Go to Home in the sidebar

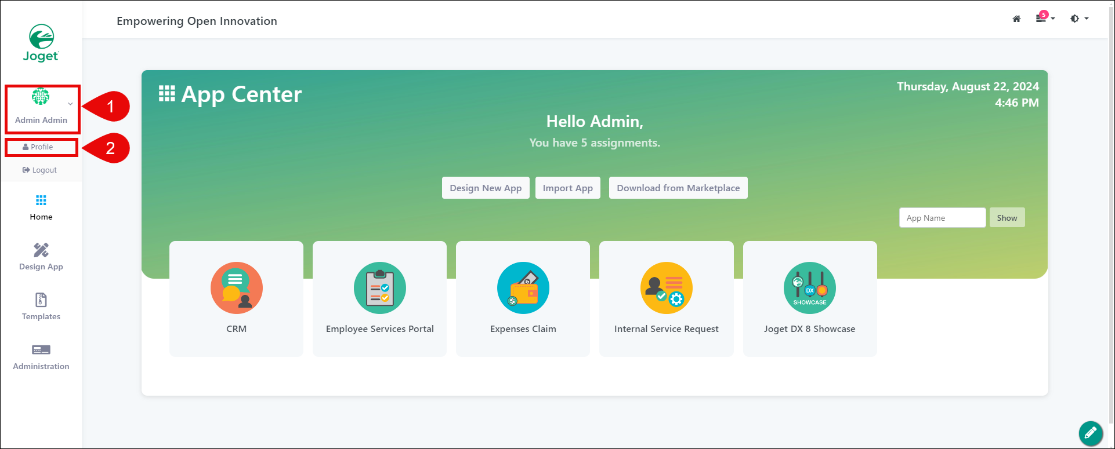pos(41,208)
